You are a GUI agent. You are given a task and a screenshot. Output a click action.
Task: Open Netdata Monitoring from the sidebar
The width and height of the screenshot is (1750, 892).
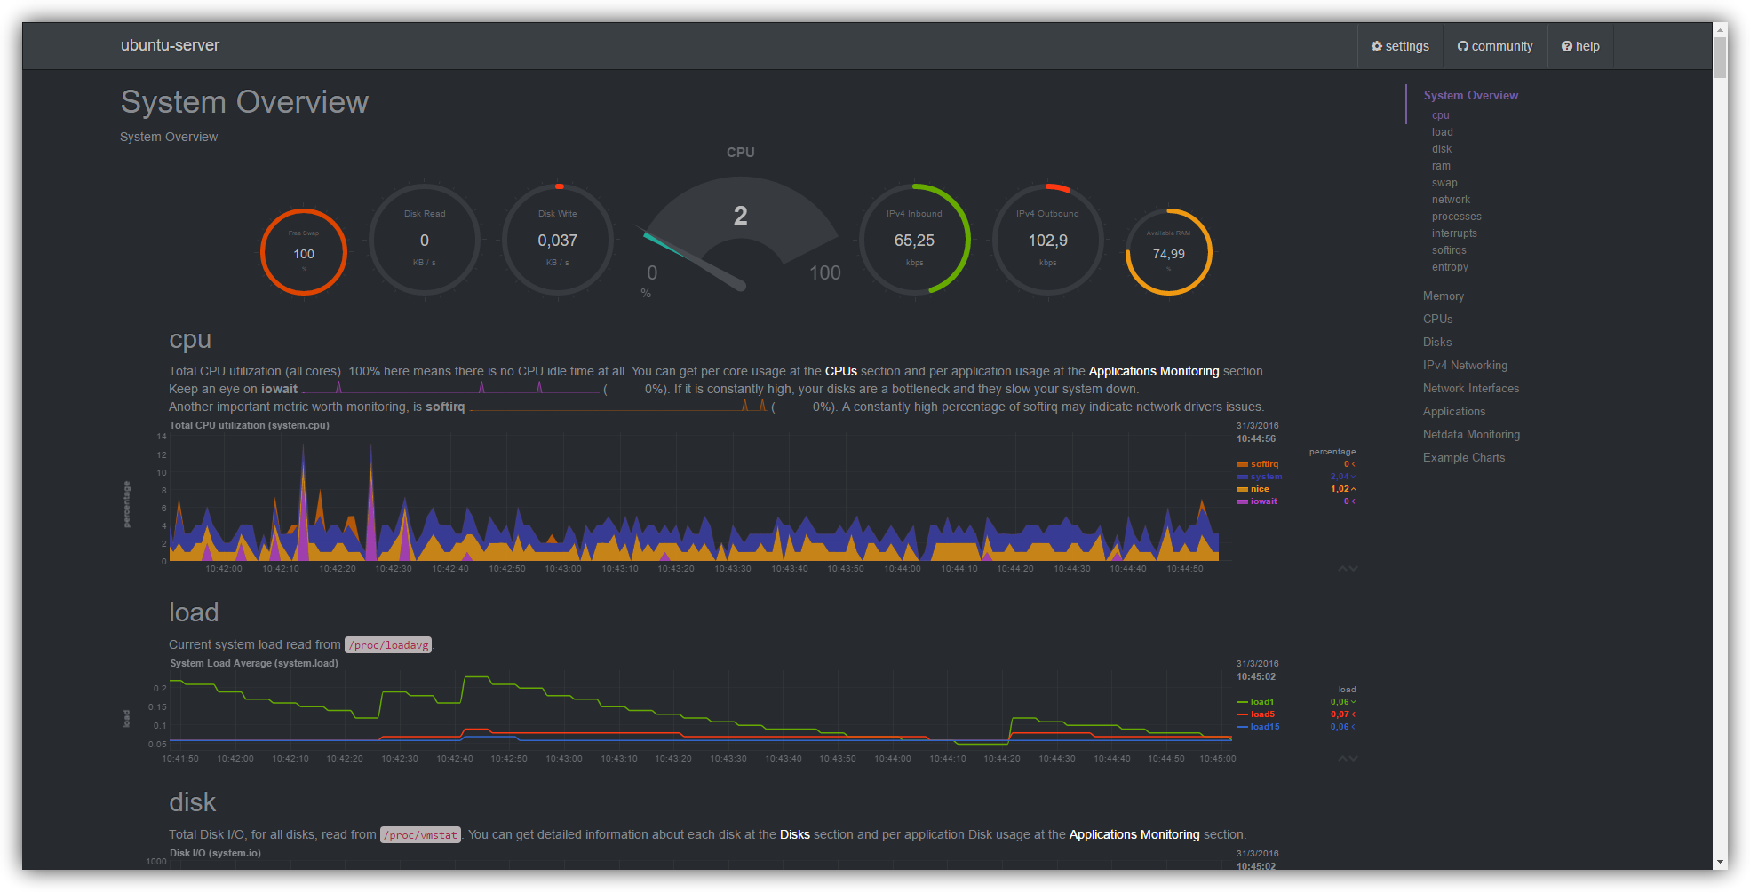tap(1470, 435)
